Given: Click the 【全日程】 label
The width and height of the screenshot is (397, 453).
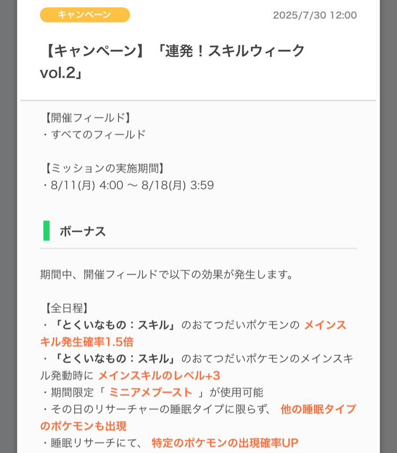Looking at the screenshot, I should (x=67, y=308).
